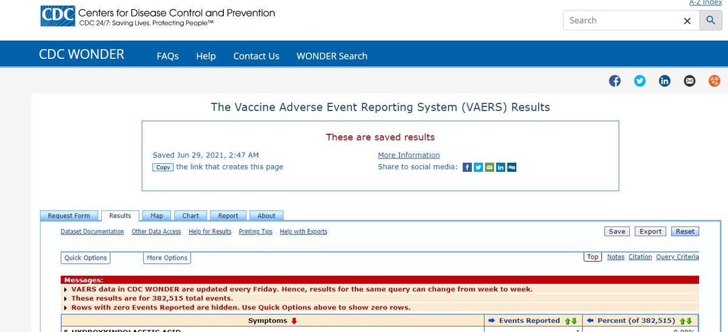
Task: Jump to Notes section link
Action: (616, 257)
